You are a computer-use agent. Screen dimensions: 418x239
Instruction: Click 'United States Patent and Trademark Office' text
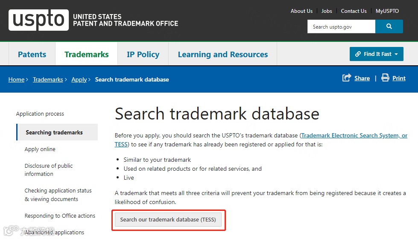pos(126,20)
